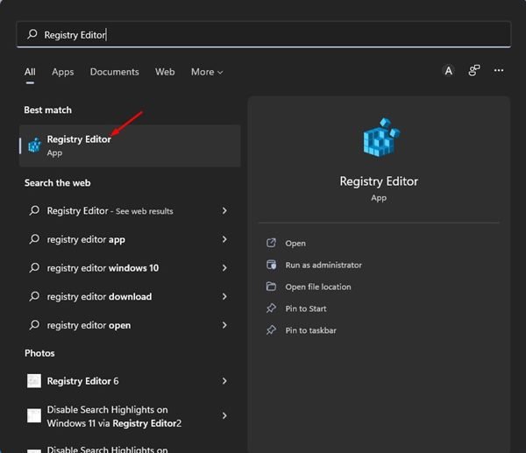Click inside the search text field
Image resolution: width=526 pixels, height=453 pixels.
pos(264,34)
